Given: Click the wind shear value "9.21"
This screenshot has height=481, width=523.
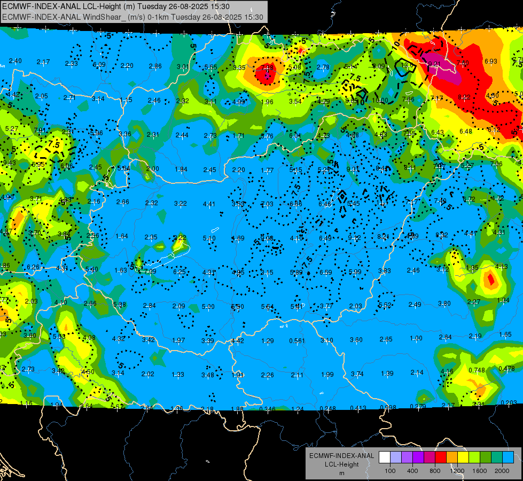Looking at the screenshot, I should [434, 64].
